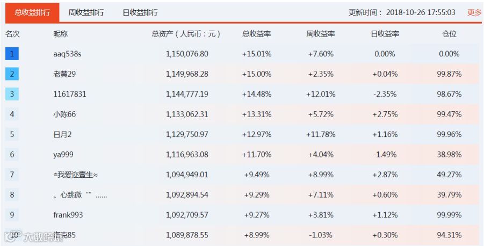Screen dimensions: 484x246
Task: Click the 仓位 column header
Action: coord(449,34)
